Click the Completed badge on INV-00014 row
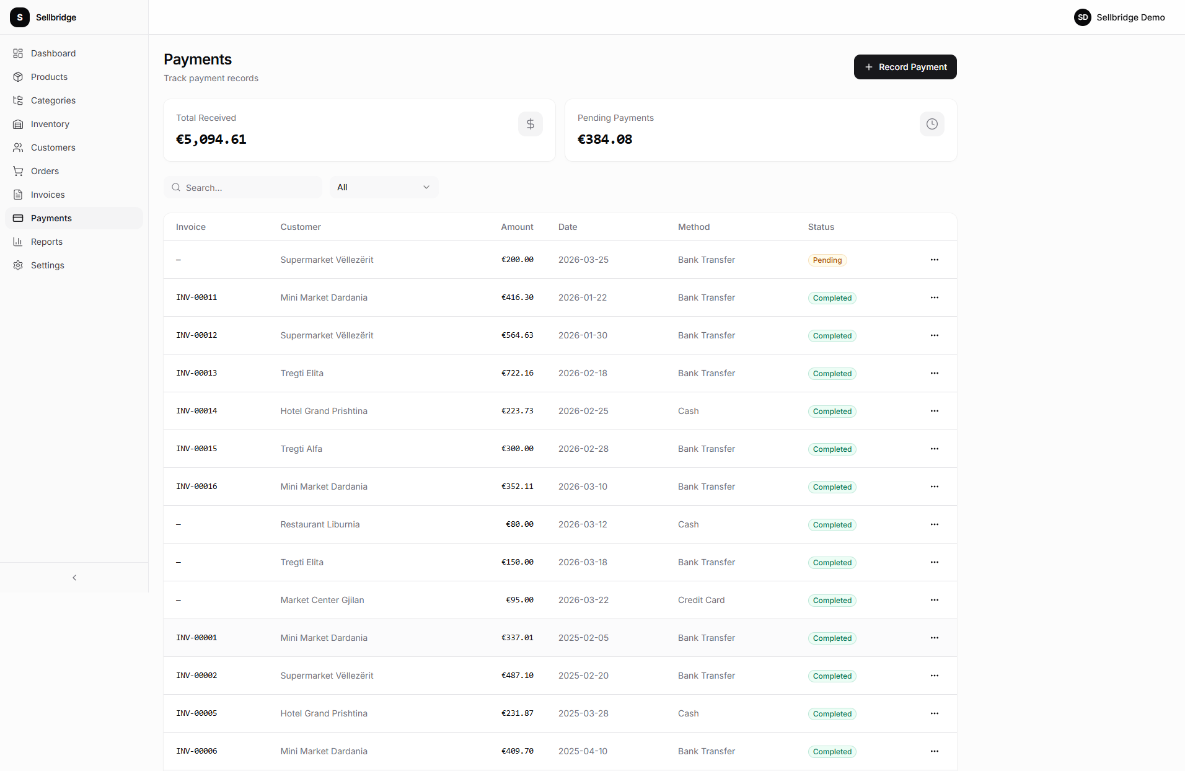This screenshot has height=771, width=1185. 832,411
